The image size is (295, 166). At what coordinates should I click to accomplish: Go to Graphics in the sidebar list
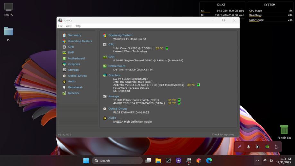click(x=74, y=64)
